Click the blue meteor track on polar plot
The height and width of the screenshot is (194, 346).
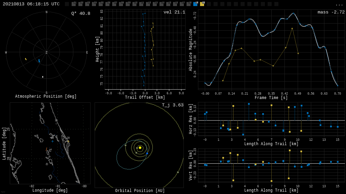tap(39, 61)
